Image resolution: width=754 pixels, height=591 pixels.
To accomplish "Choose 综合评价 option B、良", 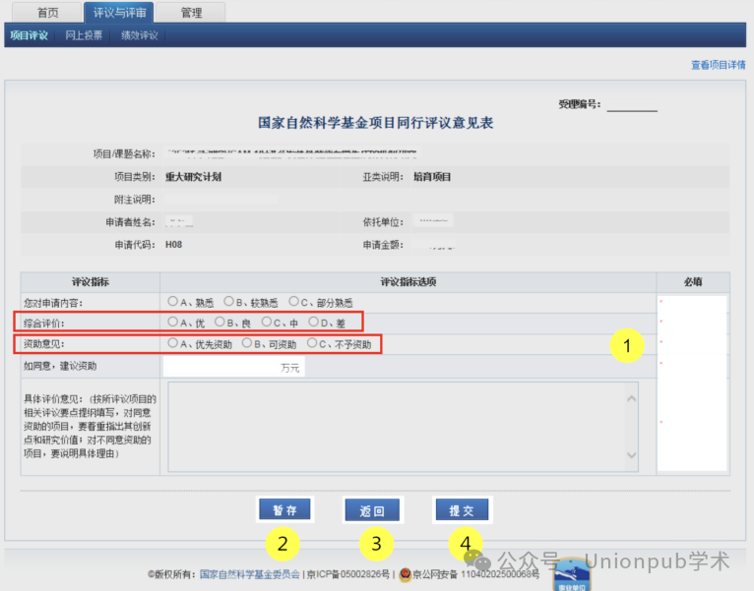I will tap(220, 322).
